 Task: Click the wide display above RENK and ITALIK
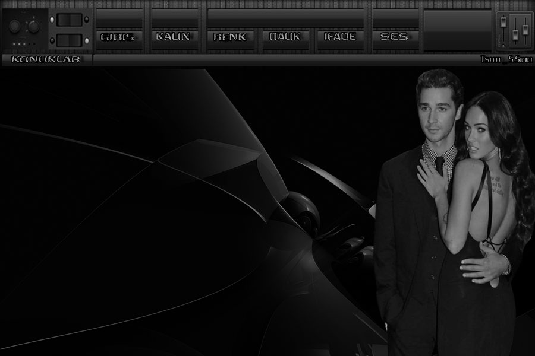click(x=286, y=18)
